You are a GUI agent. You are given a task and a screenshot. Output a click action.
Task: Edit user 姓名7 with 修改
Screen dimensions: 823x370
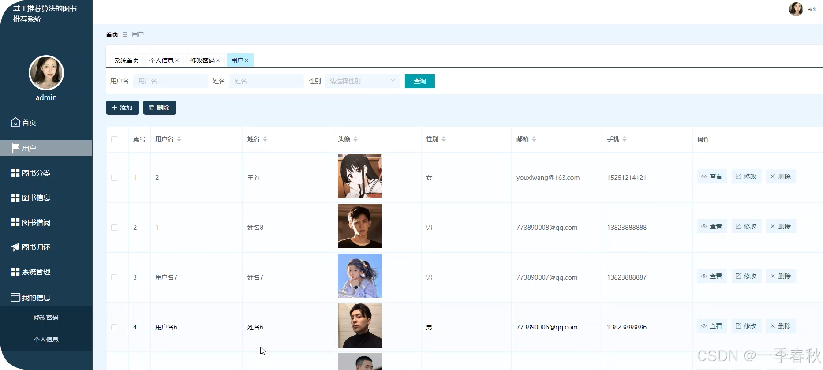(x=746, y=276)
